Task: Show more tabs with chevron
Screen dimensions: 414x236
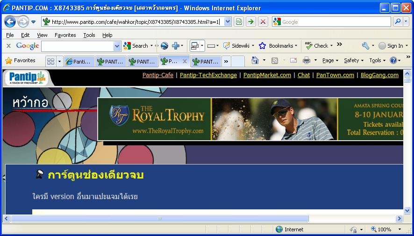Action: 226,62
